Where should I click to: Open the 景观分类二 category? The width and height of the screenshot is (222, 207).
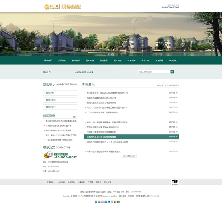click(60, 100)
